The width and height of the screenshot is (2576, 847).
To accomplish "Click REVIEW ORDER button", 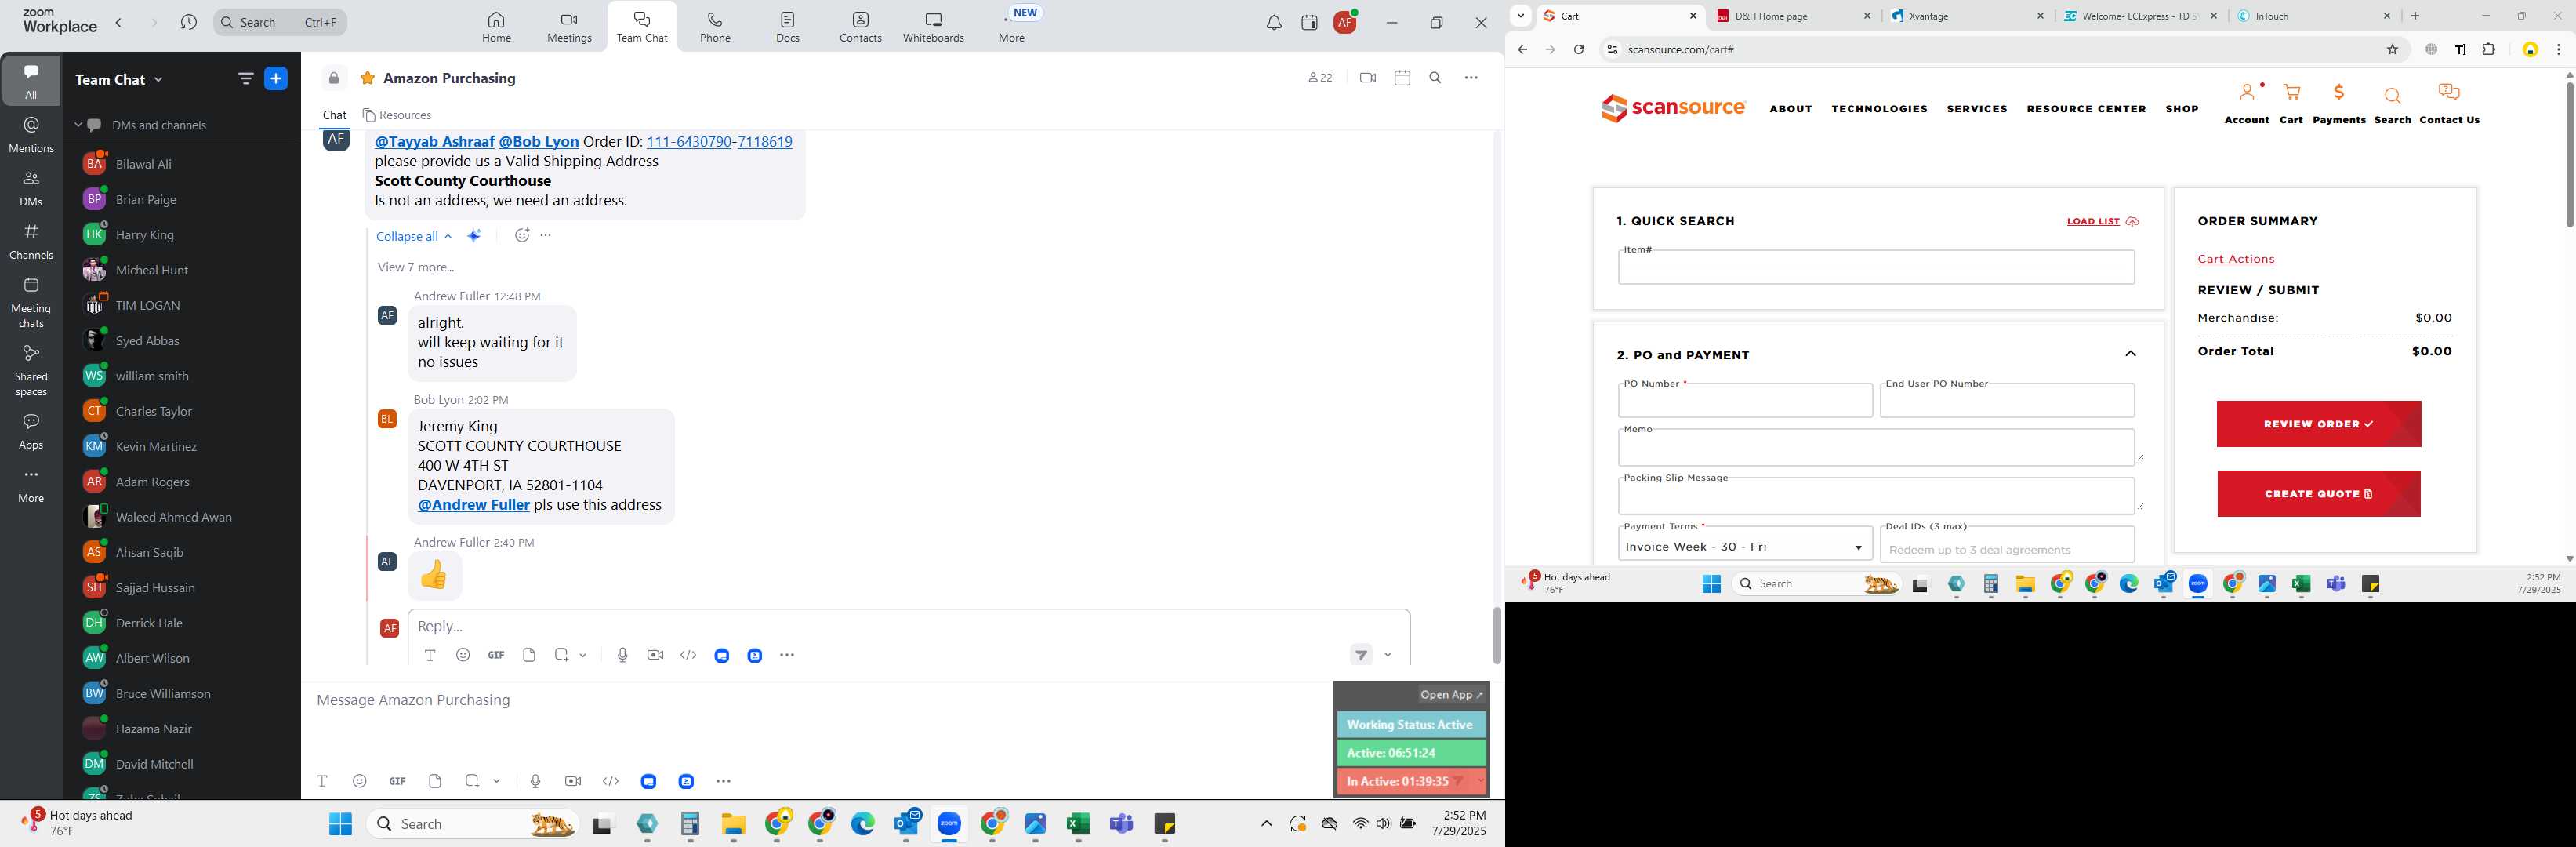I will [2318, 424].
